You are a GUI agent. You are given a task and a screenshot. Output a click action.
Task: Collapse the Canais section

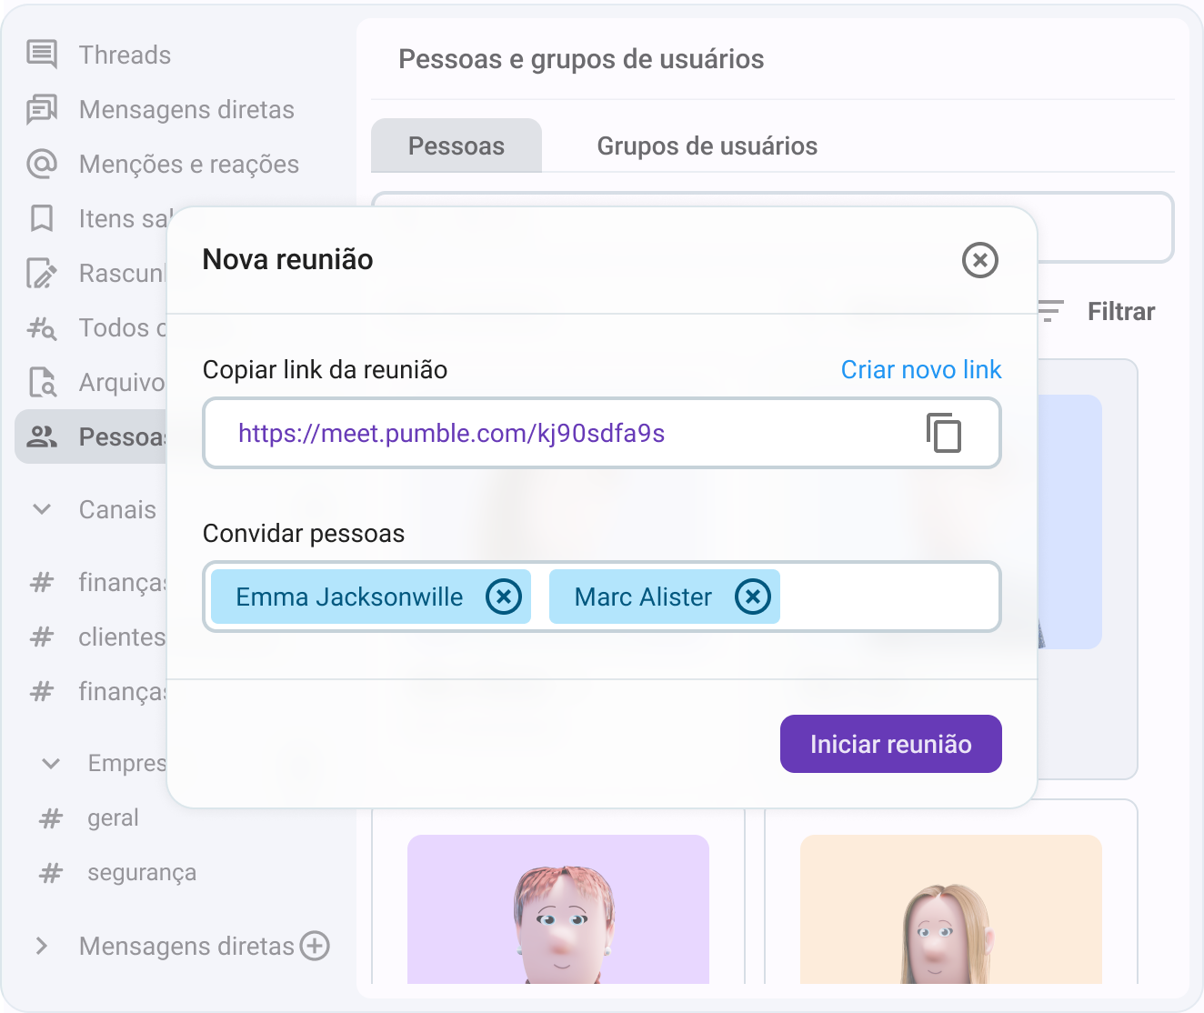42,509
